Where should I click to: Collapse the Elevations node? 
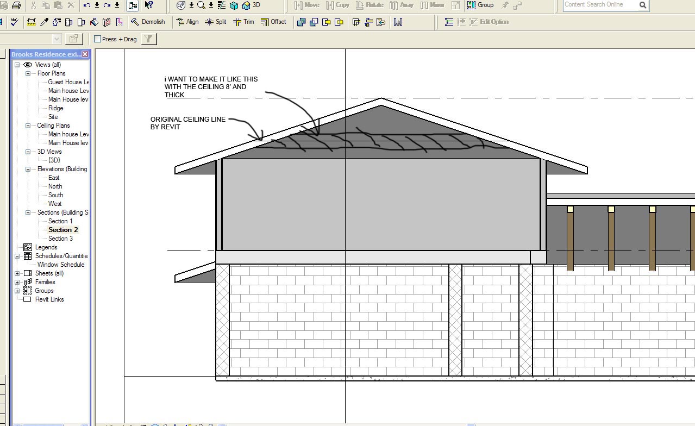[28, 169]
